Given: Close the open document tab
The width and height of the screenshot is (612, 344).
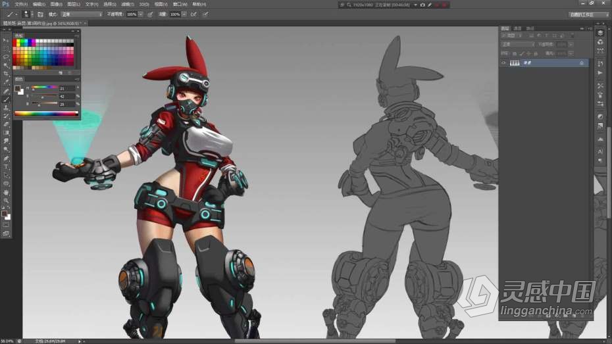Looking at the screenshot, I should pyautogui.click(x=85, y=24).
